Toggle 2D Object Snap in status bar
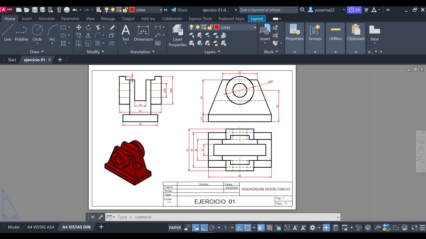Screen dimensions: 426x239 pos(247,228)
